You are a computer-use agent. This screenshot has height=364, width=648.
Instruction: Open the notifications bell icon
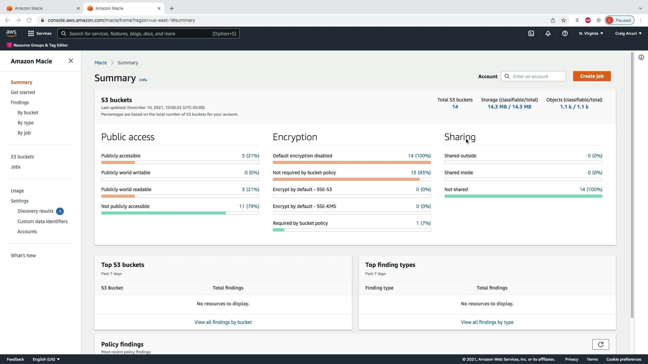548,33
